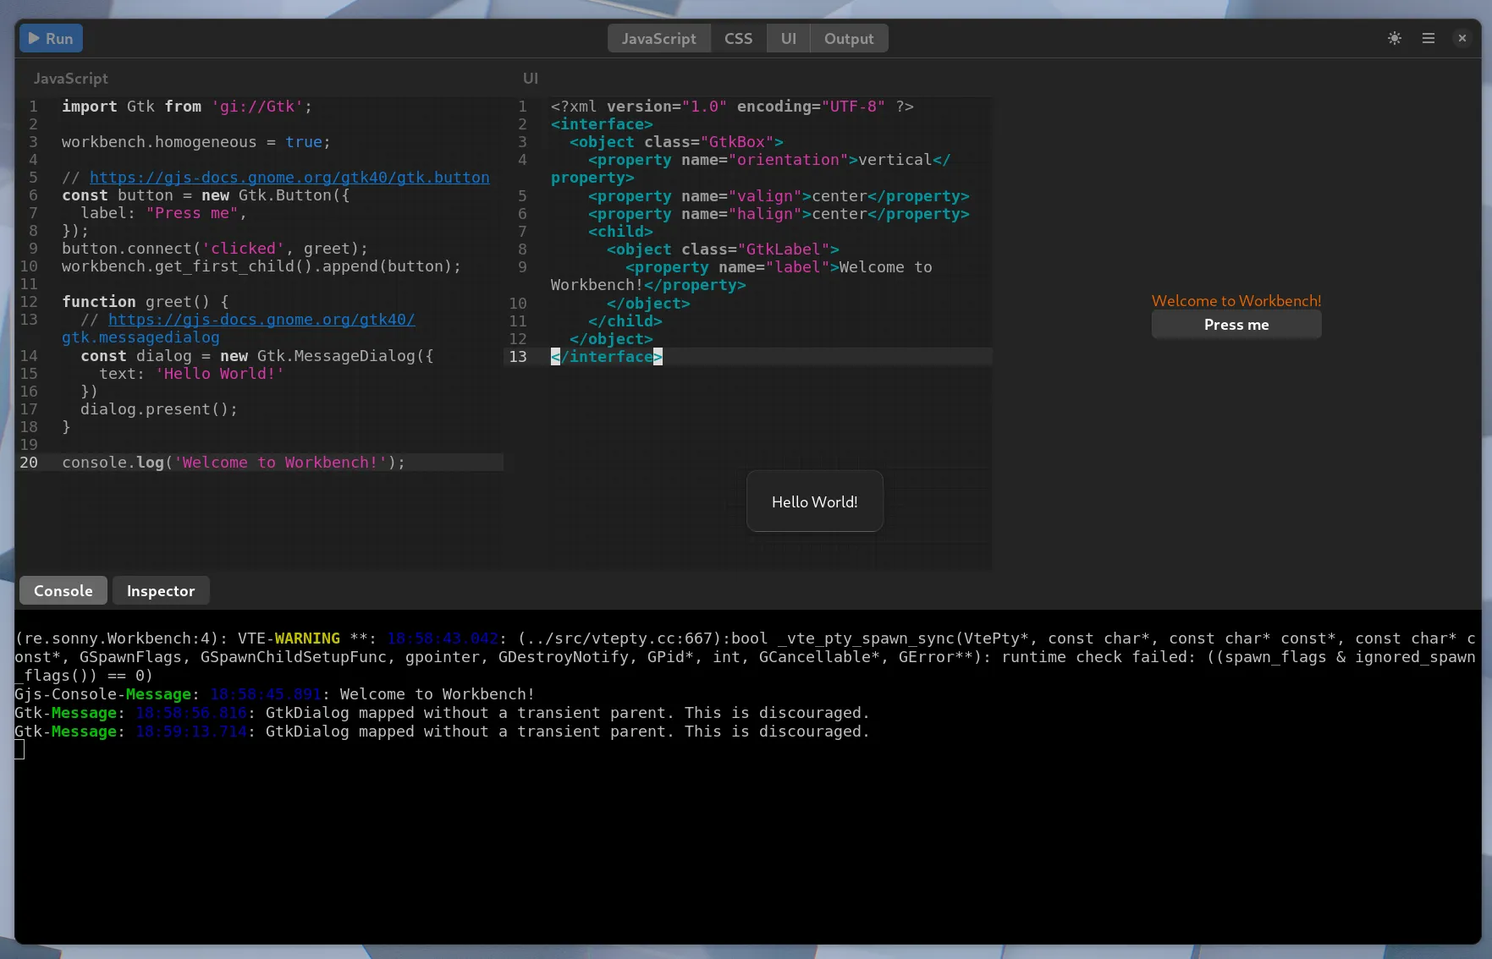This screenshot has height=959, width=1492.
Task: Switch light/dark theme with sun icon
Action: coord(1395,39)
